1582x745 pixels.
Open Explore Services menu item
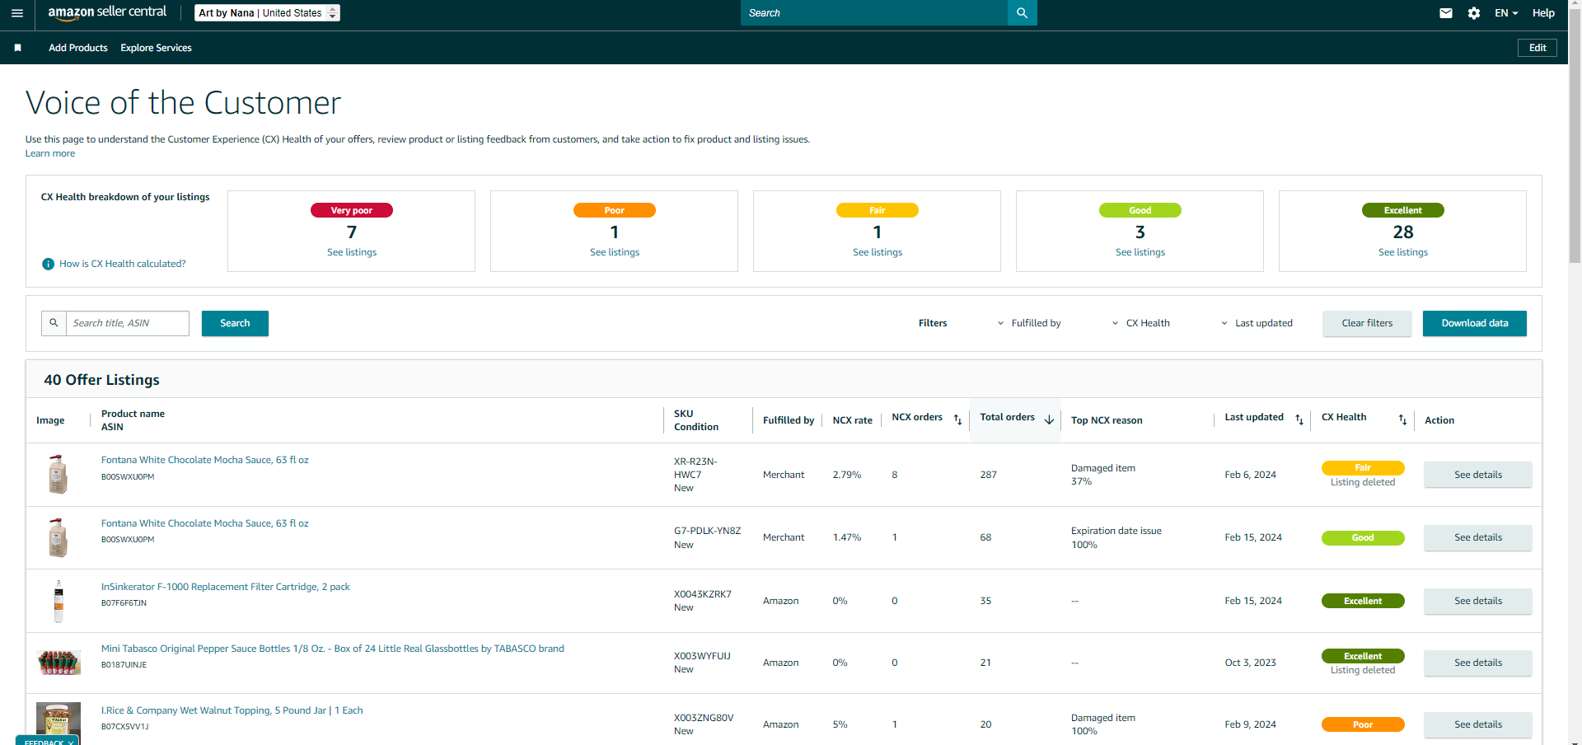coord(156,48)
